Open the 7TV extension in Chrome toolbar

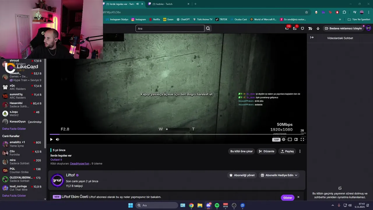323,12
